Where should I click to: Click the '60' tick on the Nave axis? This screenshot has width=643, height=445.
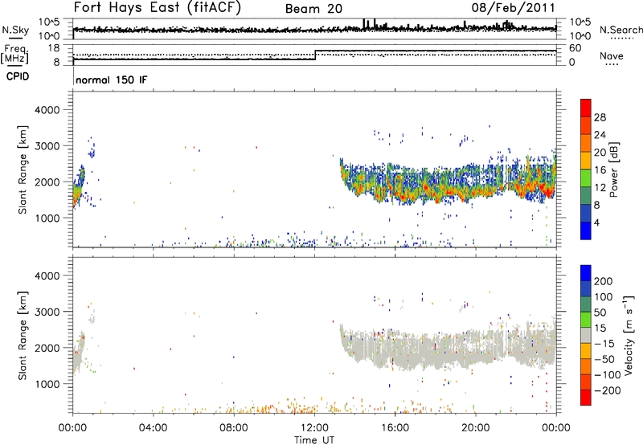pyautogui.click(x=575, y=48)
